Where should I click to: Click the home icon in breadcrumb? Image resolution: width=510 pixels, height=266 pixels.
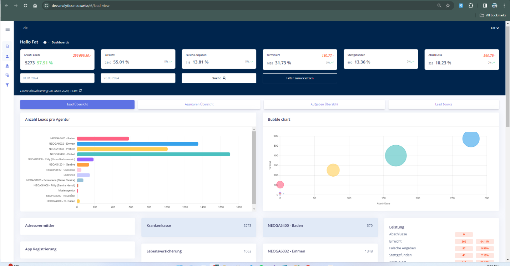[45, 42]
